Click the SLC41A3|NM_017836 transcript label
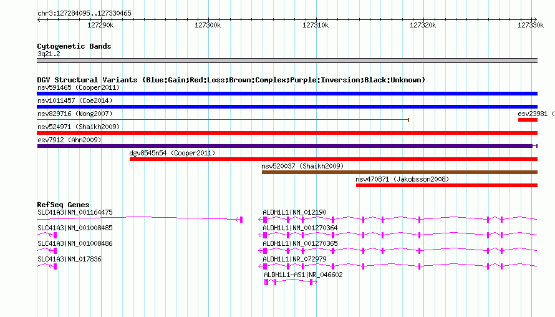555x317 pixels. pos(69,259)
